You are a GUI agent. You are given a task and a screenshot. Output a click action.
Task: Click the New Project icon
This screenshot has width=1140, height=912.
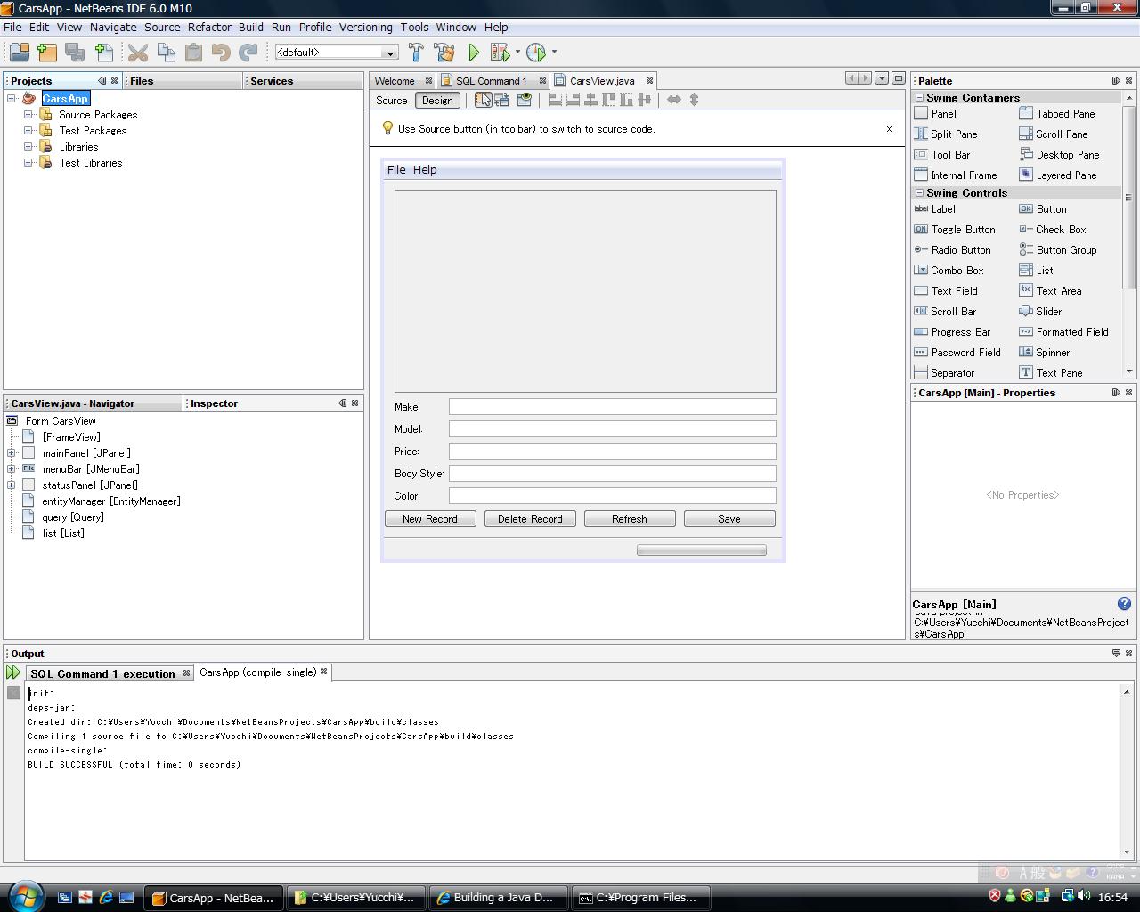[47, 53]
